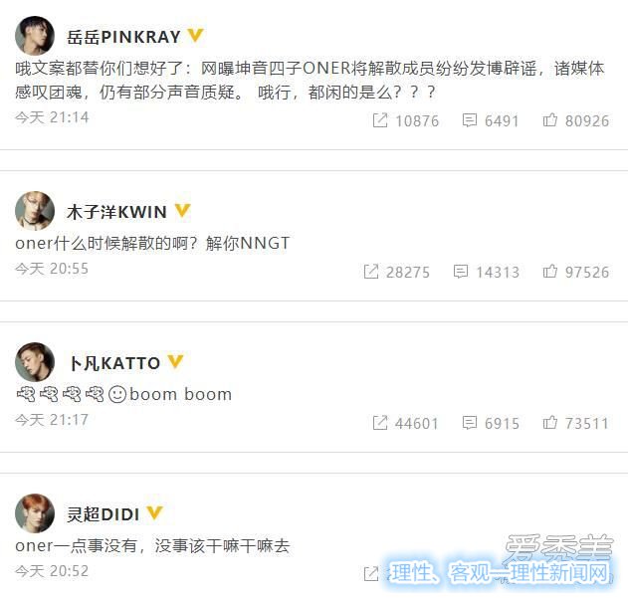
Task: Open 卜凡KATTO profile avatar
Action: point(35,362)
